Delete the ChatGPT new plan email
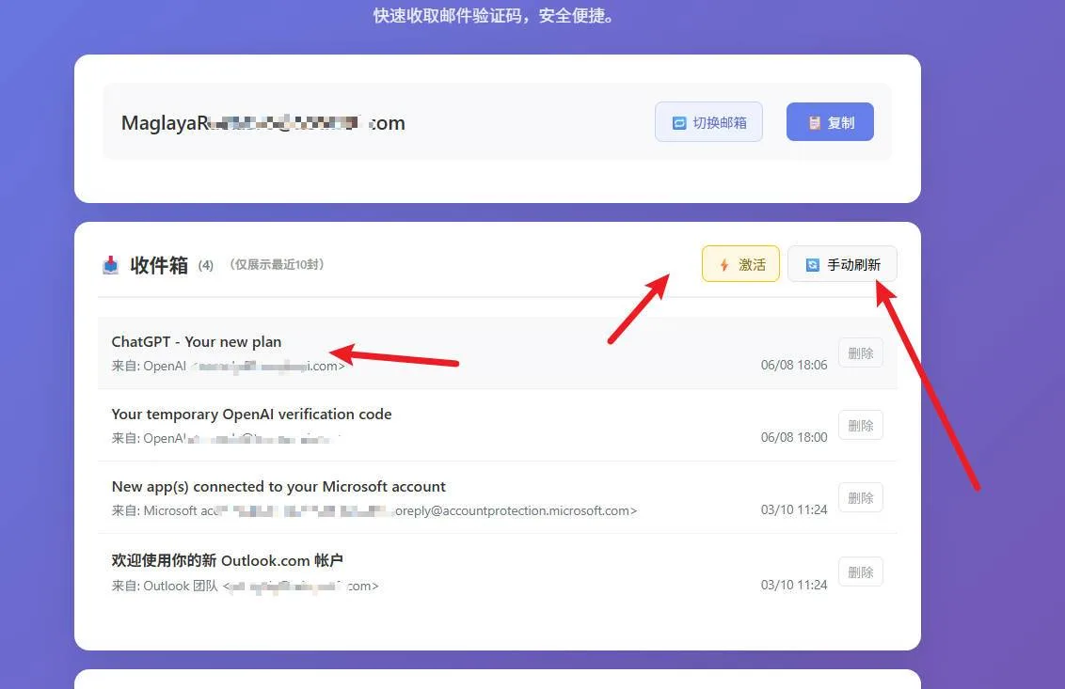 pos(861,353)
